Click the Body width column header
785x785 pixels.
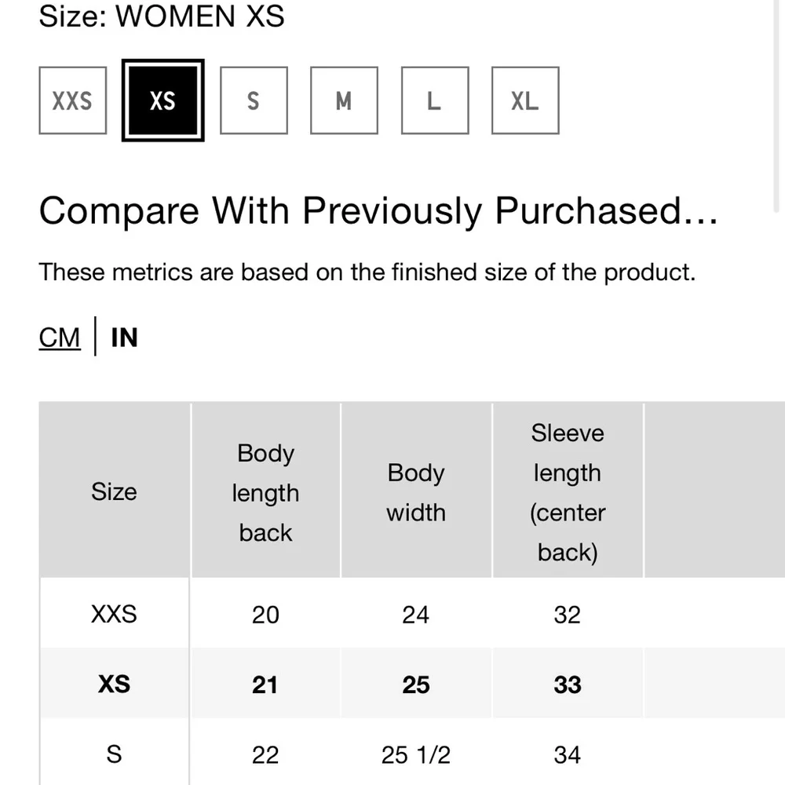point(416,492)
